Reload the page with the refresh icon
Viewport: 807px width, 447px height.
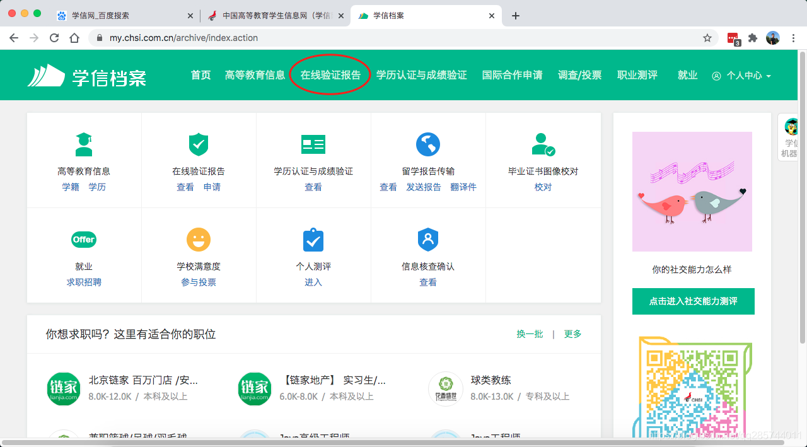54,38
